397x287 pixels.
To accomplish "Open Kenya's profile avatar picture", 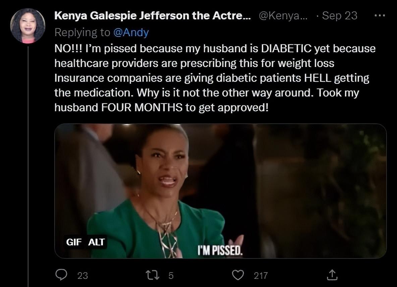I will (x=28, y=26).
